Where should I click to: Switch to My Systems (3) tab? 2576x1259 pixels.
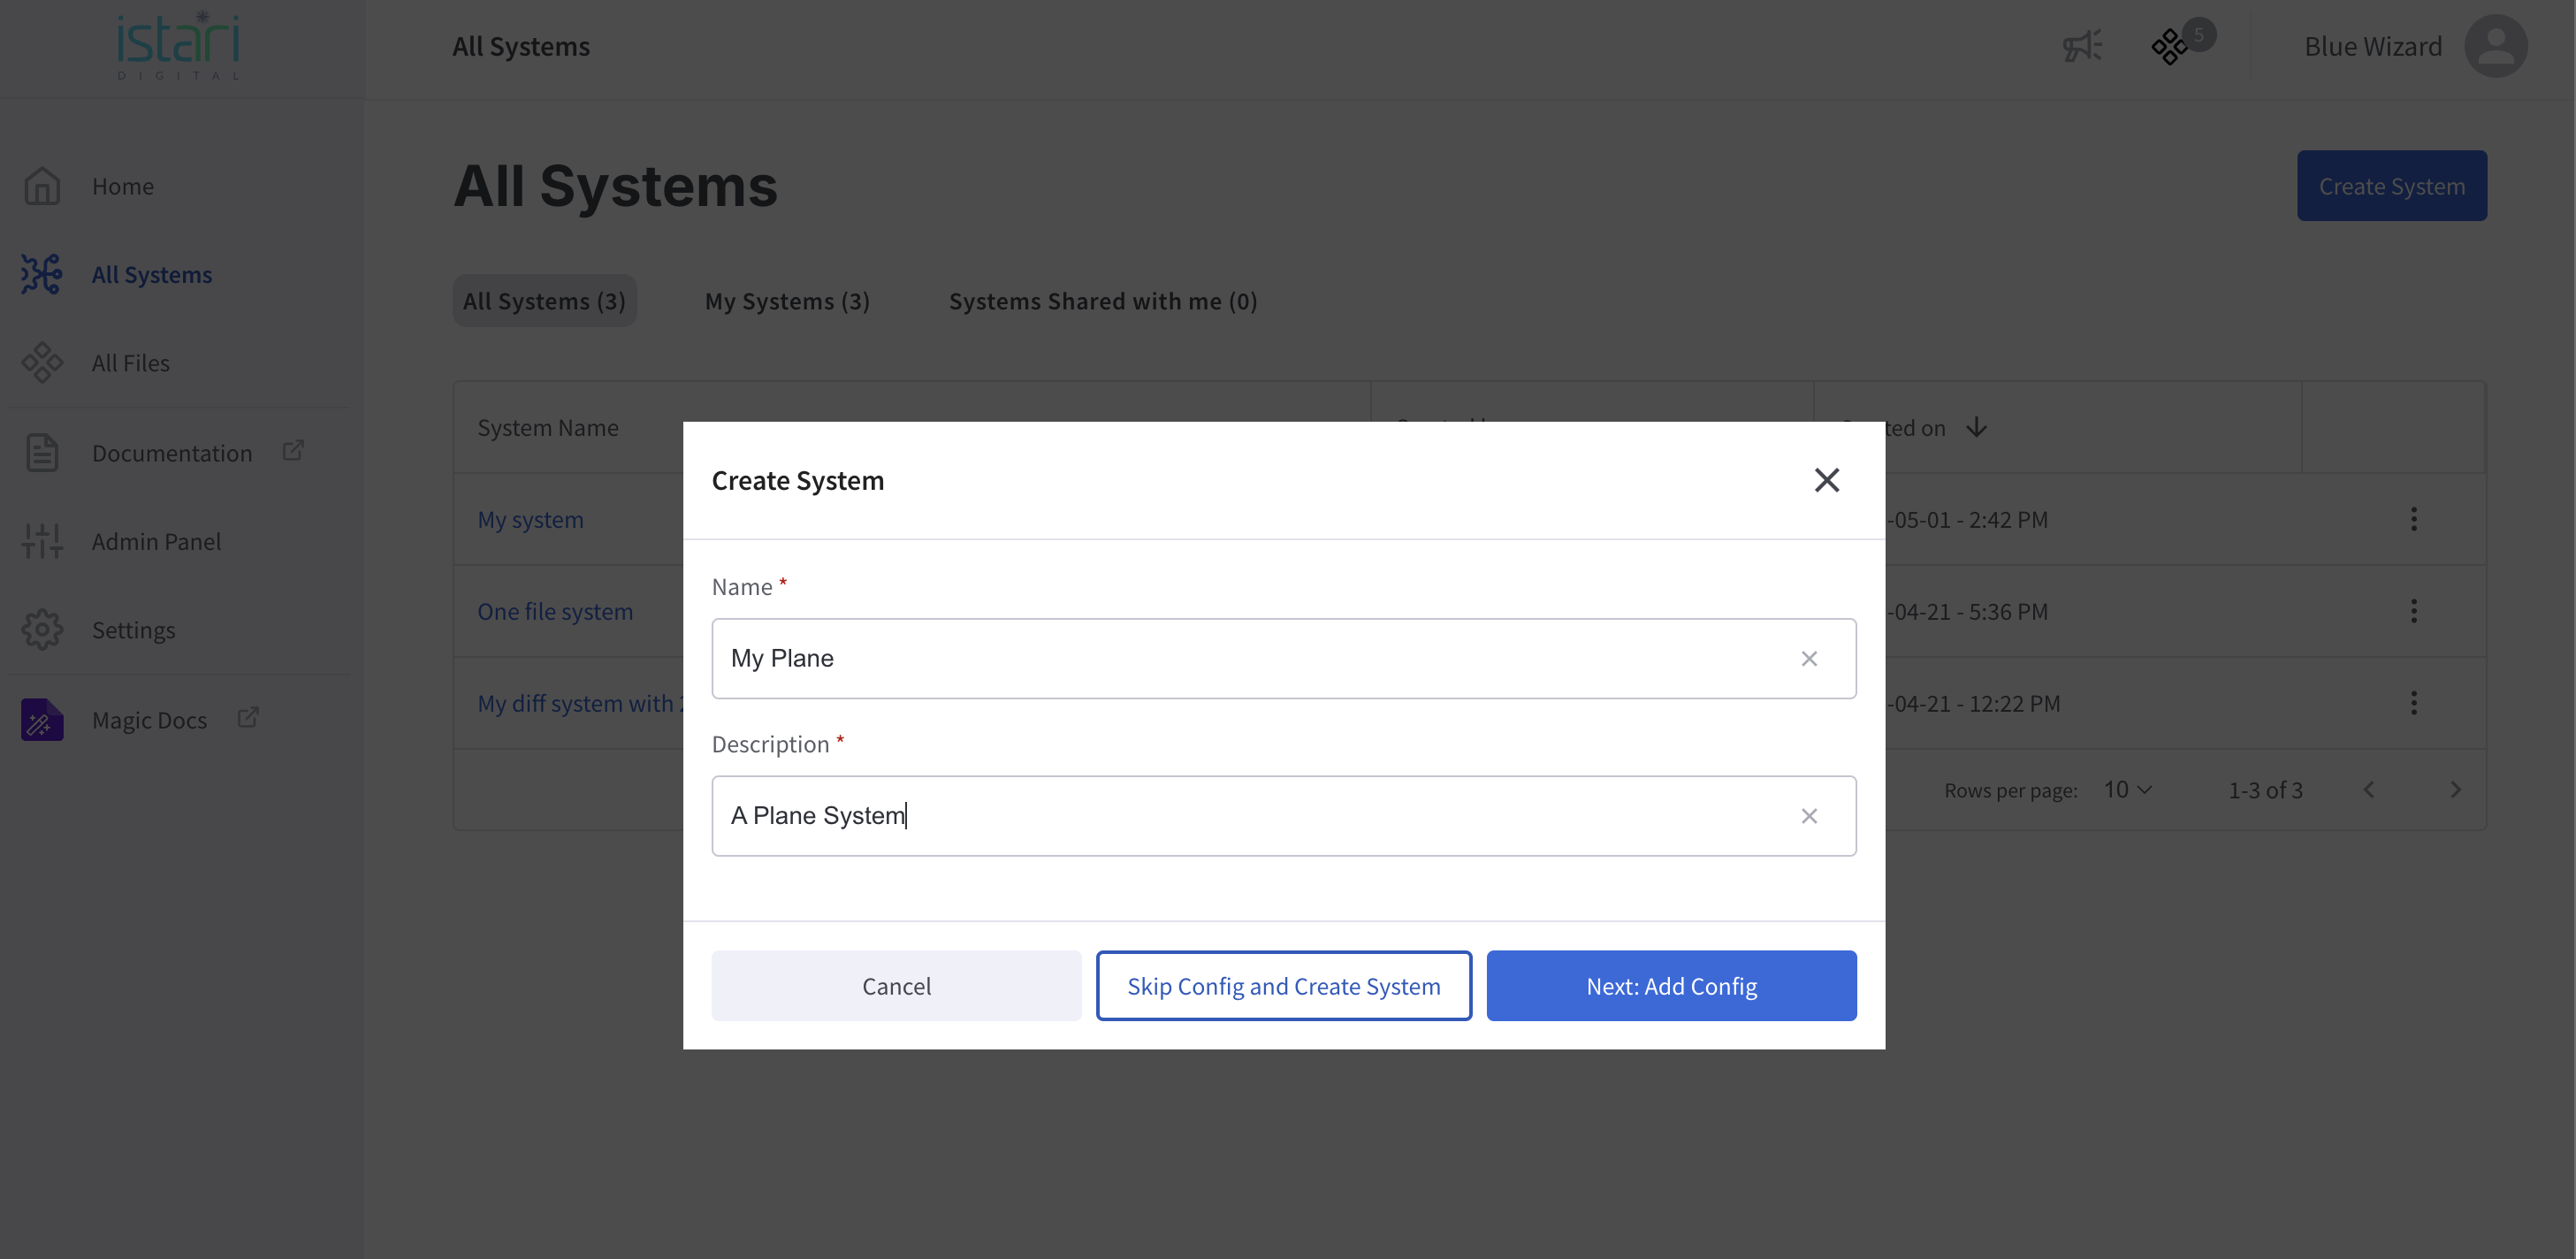pos(787,301)
